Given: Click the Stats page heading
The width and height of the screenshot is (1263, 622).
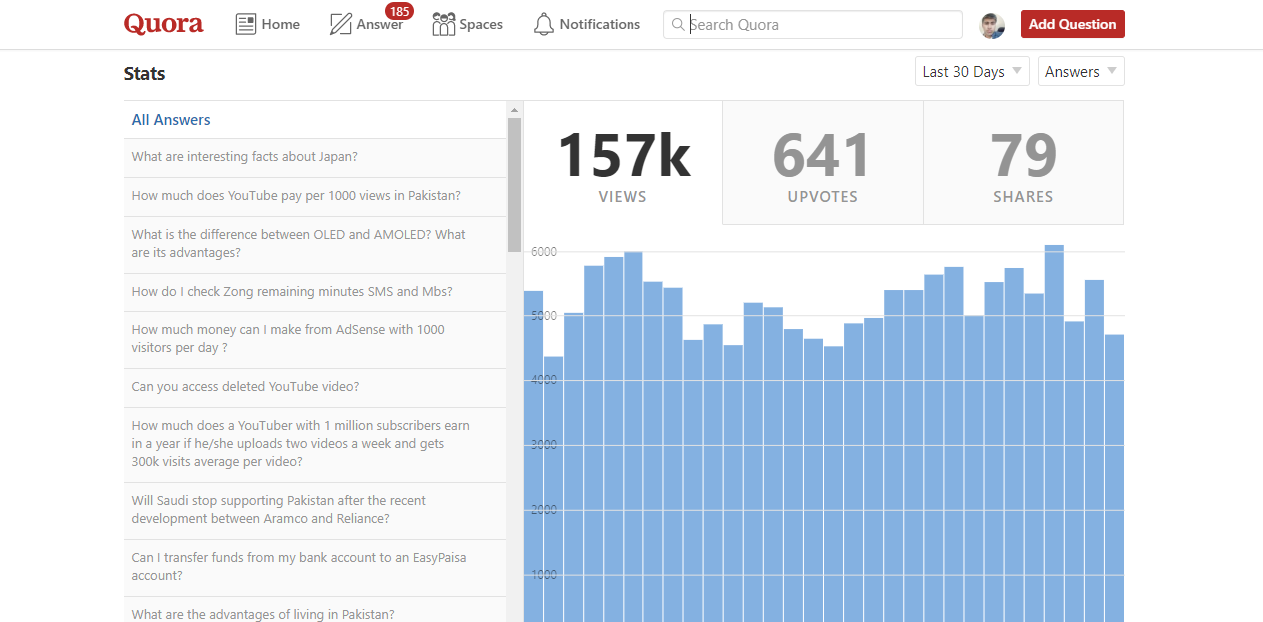Looking at the screenshot, I should (145, 74).
